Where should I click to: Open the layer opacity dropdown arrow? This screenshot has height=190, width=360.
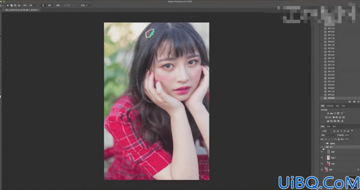click(351, 135)
